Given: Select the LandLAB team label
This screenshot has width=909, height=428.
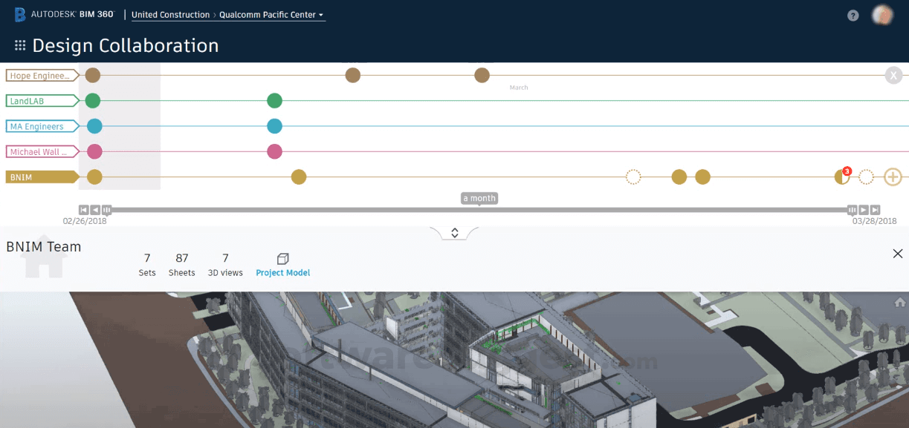Looking at the screenshot, I should click(x=41, y=100).
